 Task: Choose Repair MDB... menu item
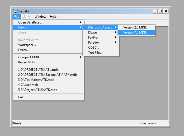click(x=48, y=62)
